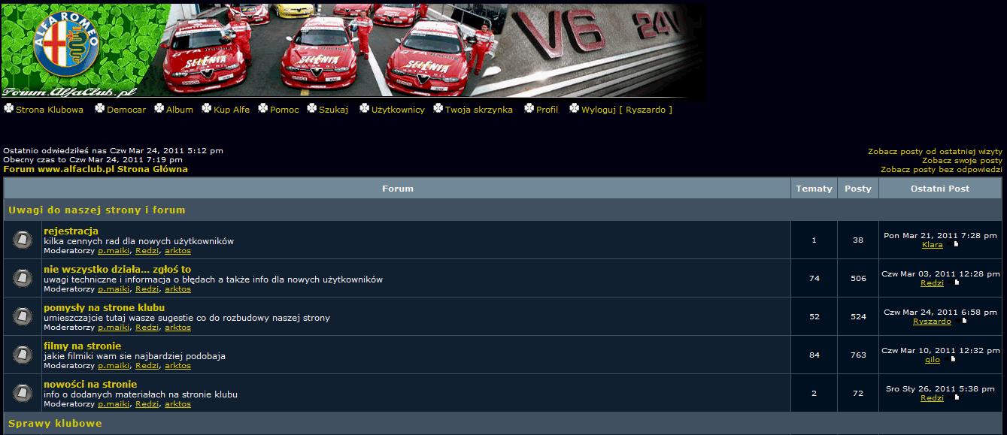
Task: Click topic count 74 for 'nie wszystko działa'
Action: coord(814,279)
